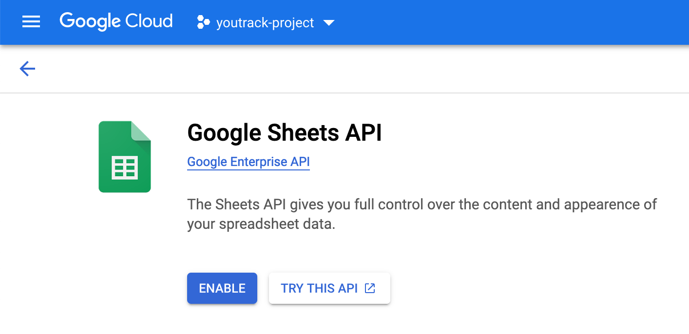Click the Google Sheets API green logo
Screen dimensions: 689x334
(125, 156)
